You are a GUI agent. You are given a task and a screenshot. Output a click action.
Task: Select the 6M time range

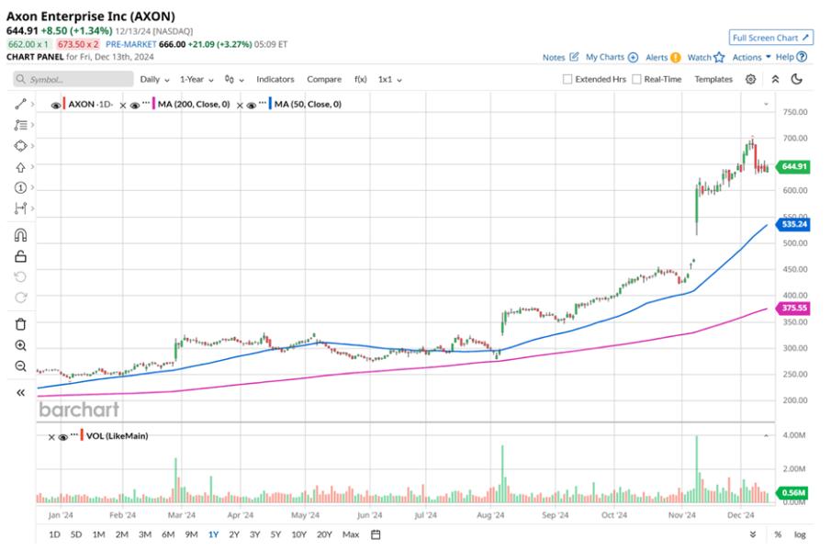point(168,534)
